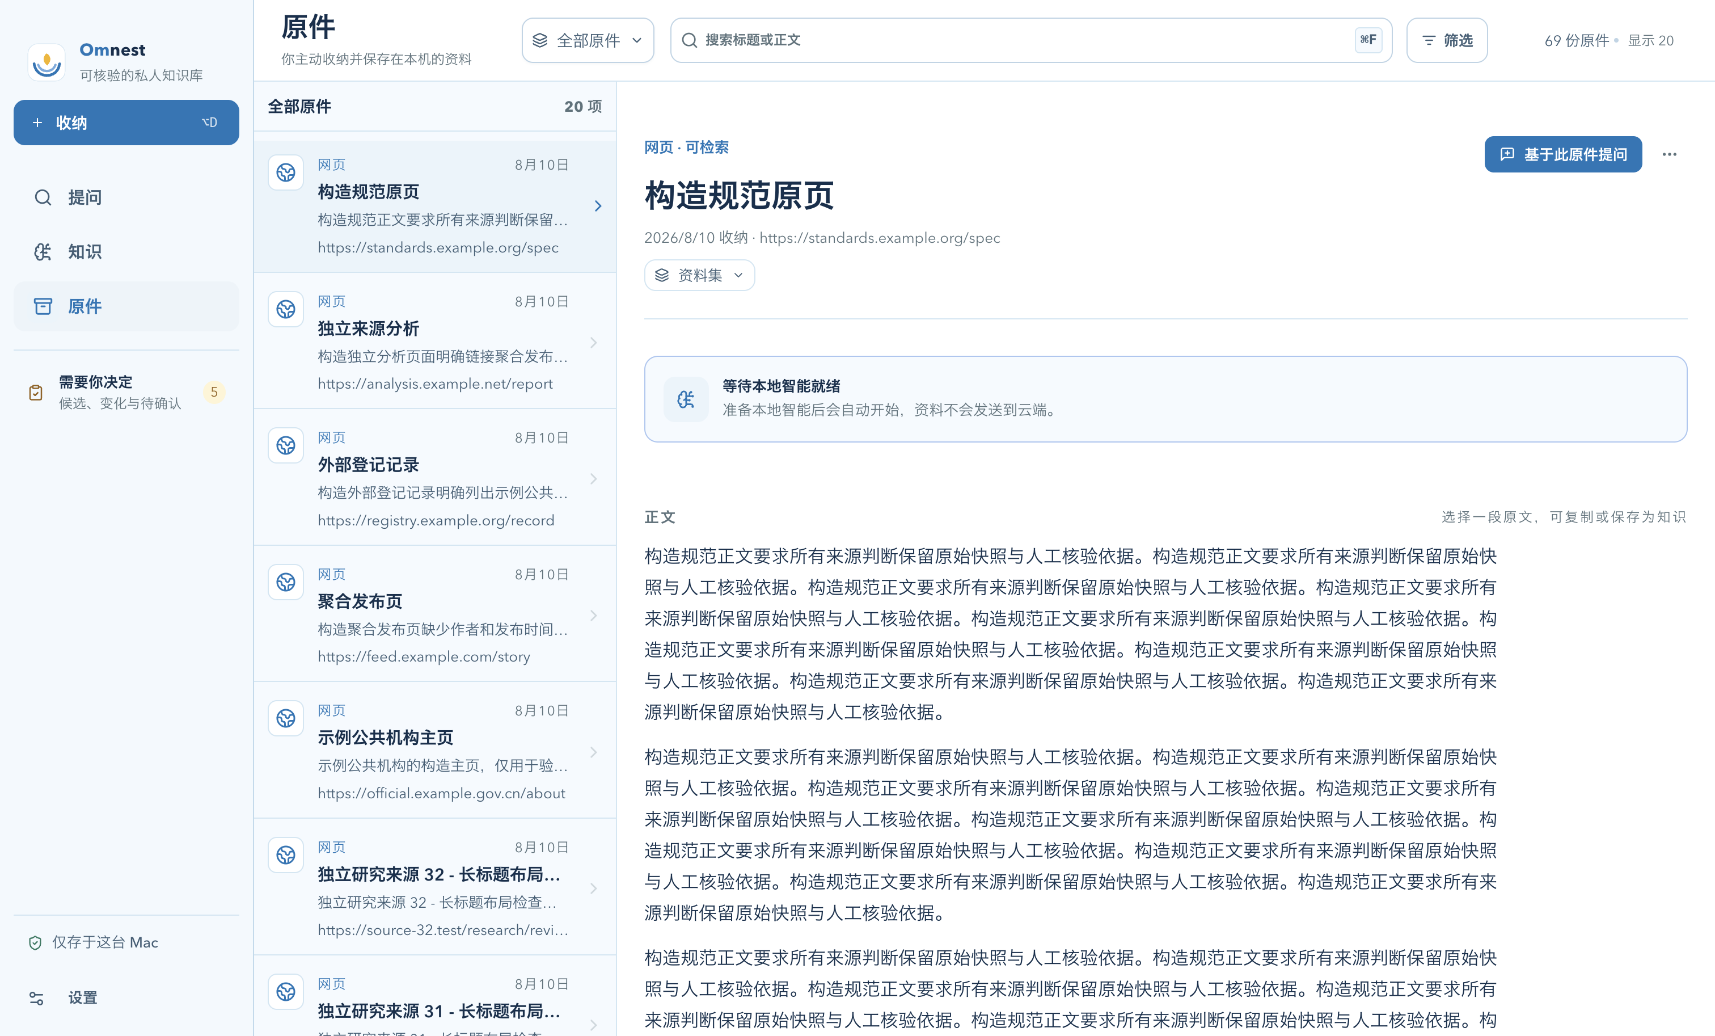Click the Omnest logo icon
This screenshot has height=1036, width=1715.
tap(47, 62)
